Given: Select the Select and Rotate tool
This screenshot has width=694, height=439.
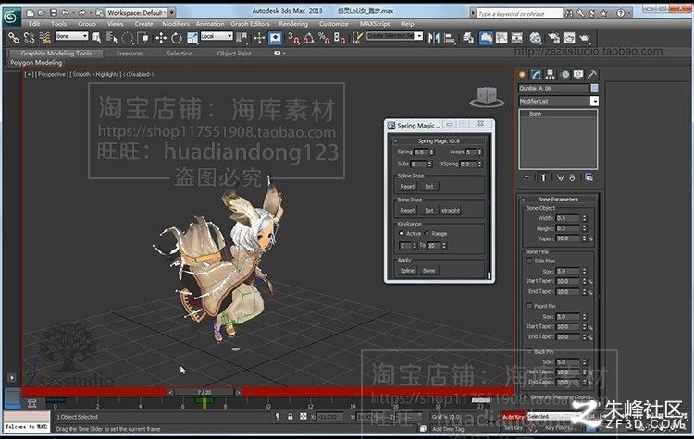Looking at the screenshot, I should coord(177,39).
